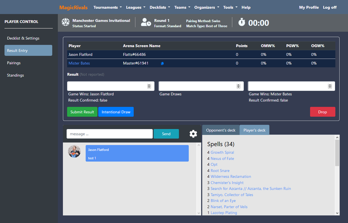Screen dimensions: 348x223
Task: Open Narset, Parter of Veils link
Action: pos(229,207)
